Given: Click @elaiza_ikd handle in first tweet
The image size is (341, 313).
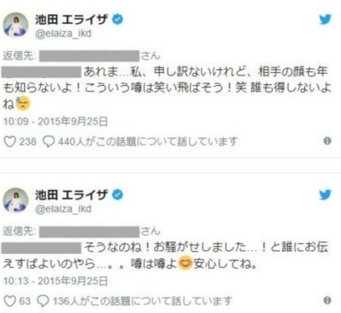Looking at the screenshot, I should 63,34.
